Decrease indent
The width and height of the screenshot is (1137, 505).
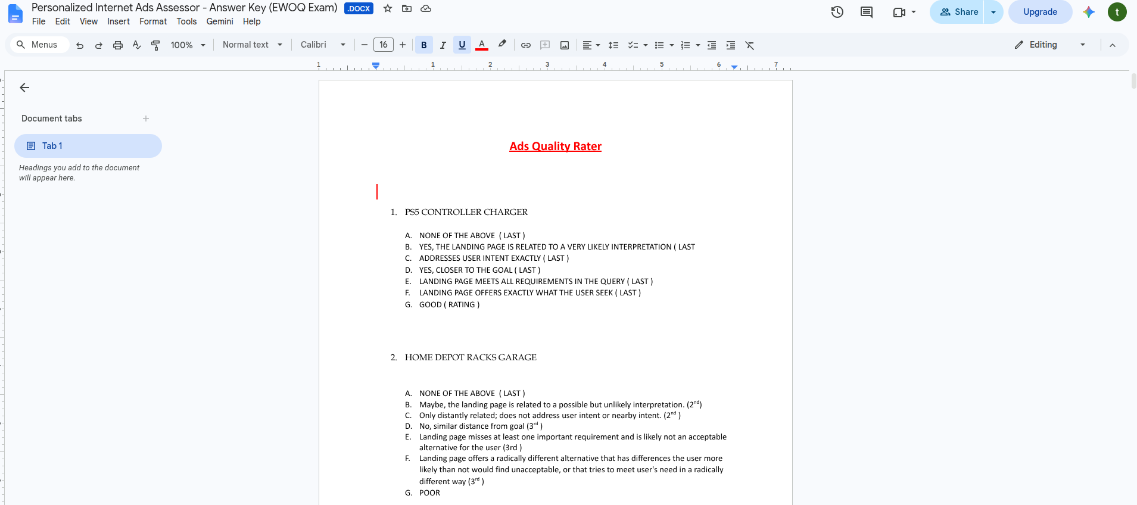point(712,45)
